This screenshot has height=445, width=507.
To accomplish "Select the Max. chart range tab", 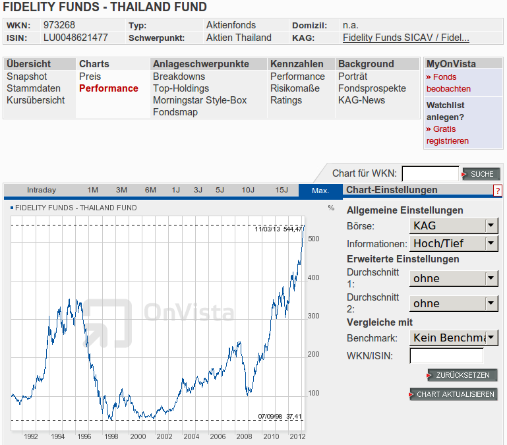I will (x=320, y=191).
